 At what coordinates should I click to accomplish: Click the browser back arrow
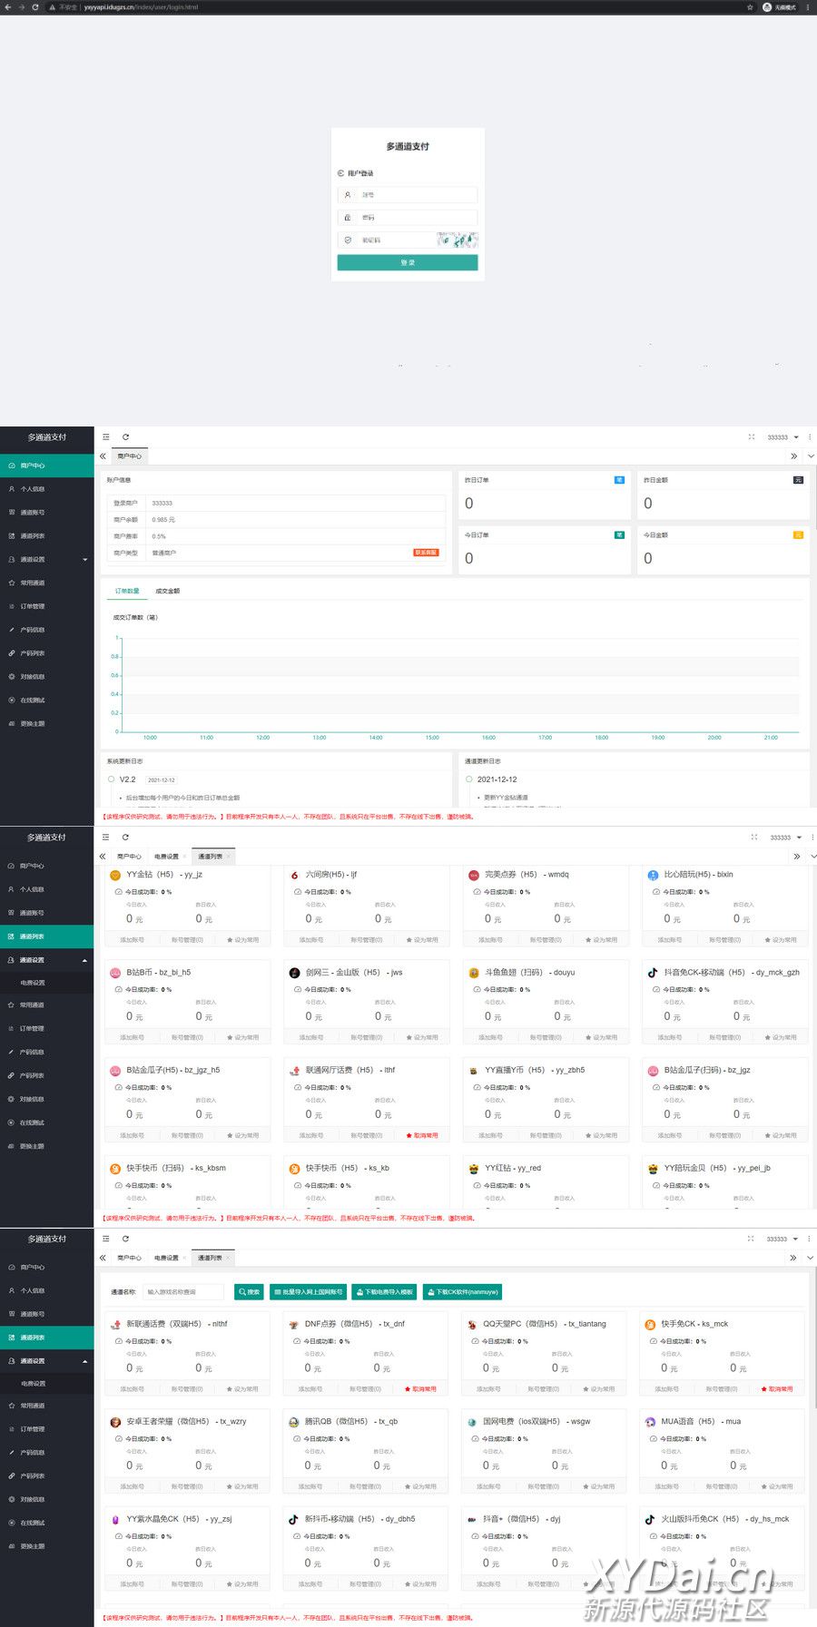[x=6, y=6]
